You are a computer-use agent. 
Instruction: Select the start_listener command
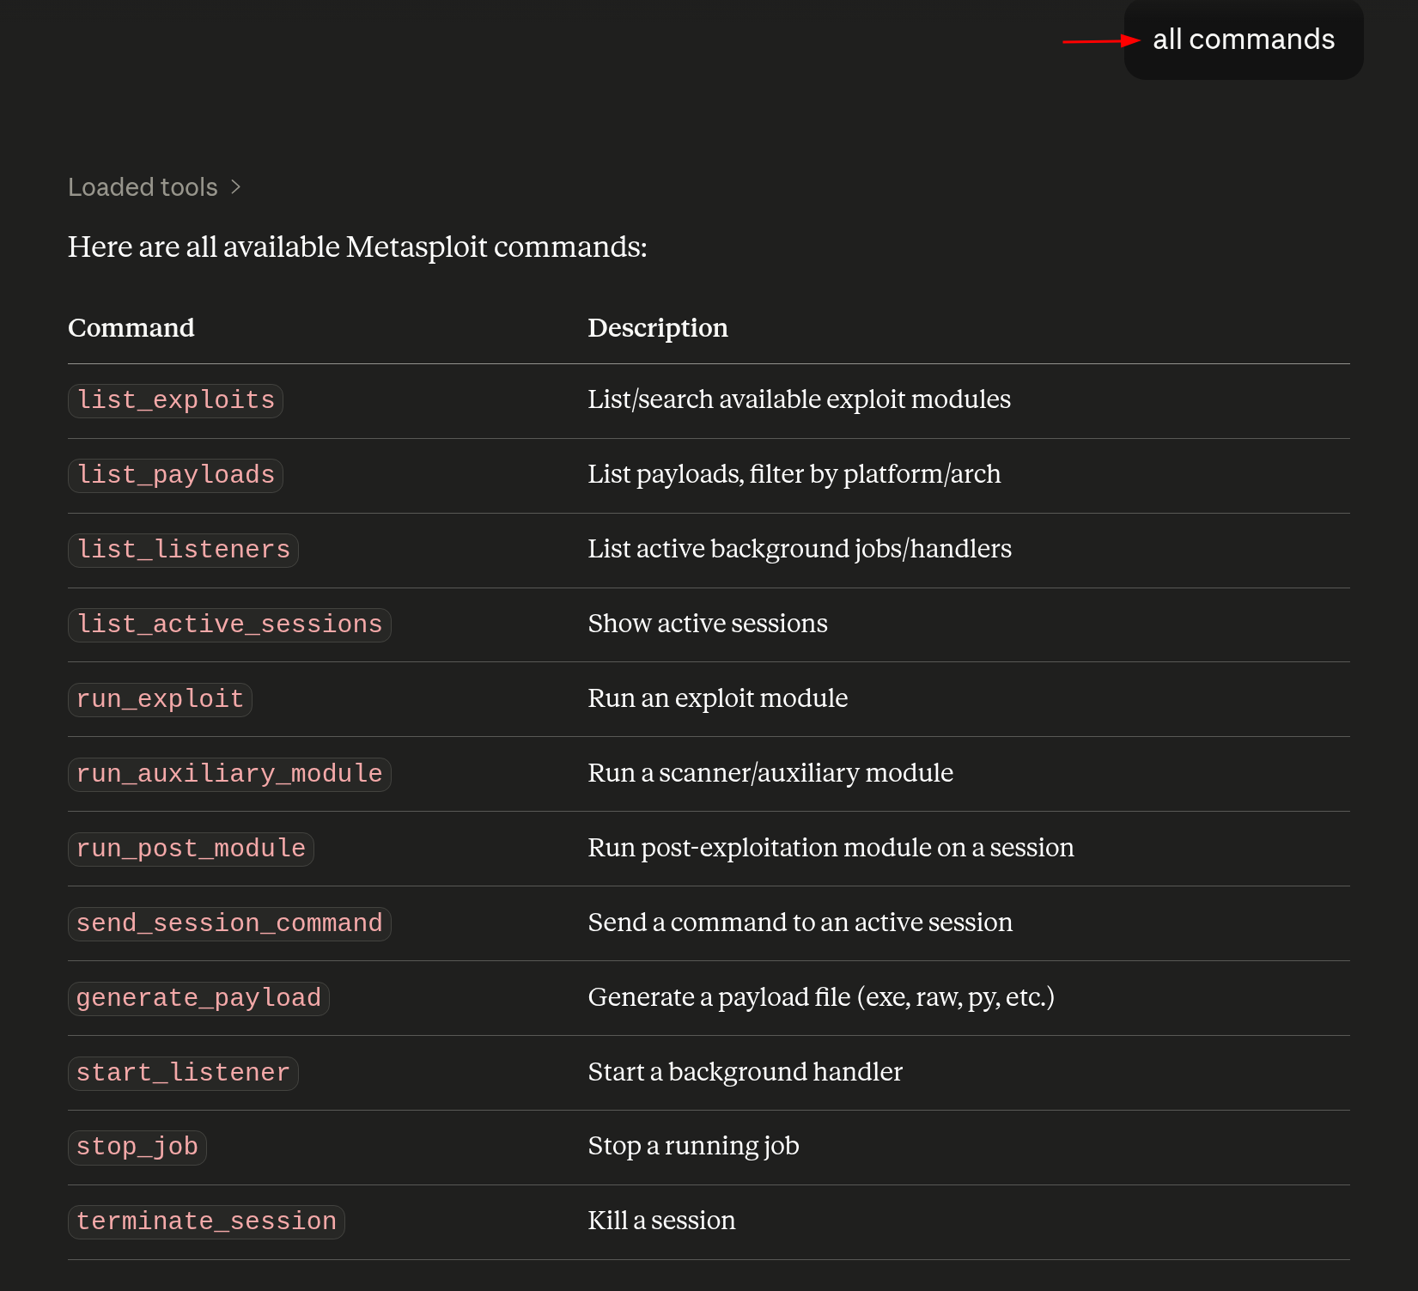pos(183,1073)
